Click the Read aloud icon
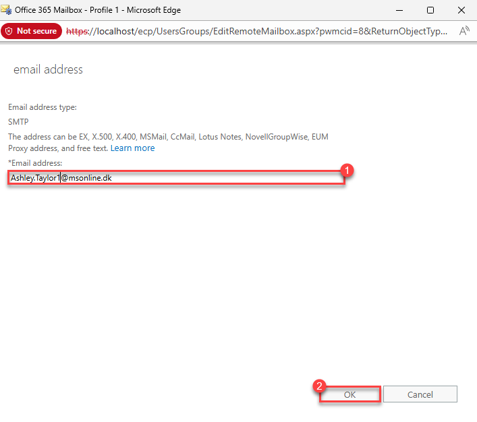Viewport: 477px width, 422px height. [464, 31]
